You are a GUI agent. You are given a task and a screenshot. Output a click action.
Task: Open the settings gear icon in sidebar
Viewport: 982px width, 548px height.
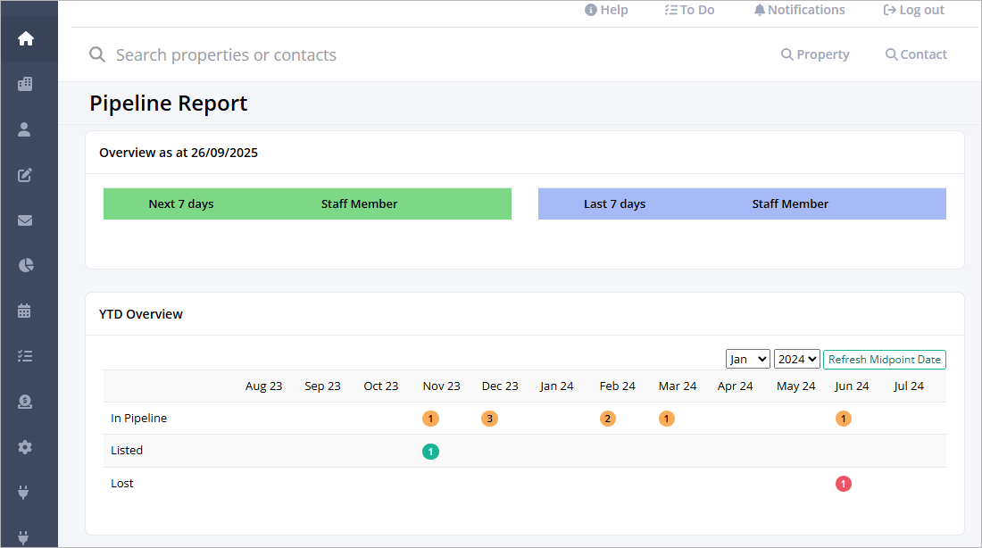pos(25,447)
